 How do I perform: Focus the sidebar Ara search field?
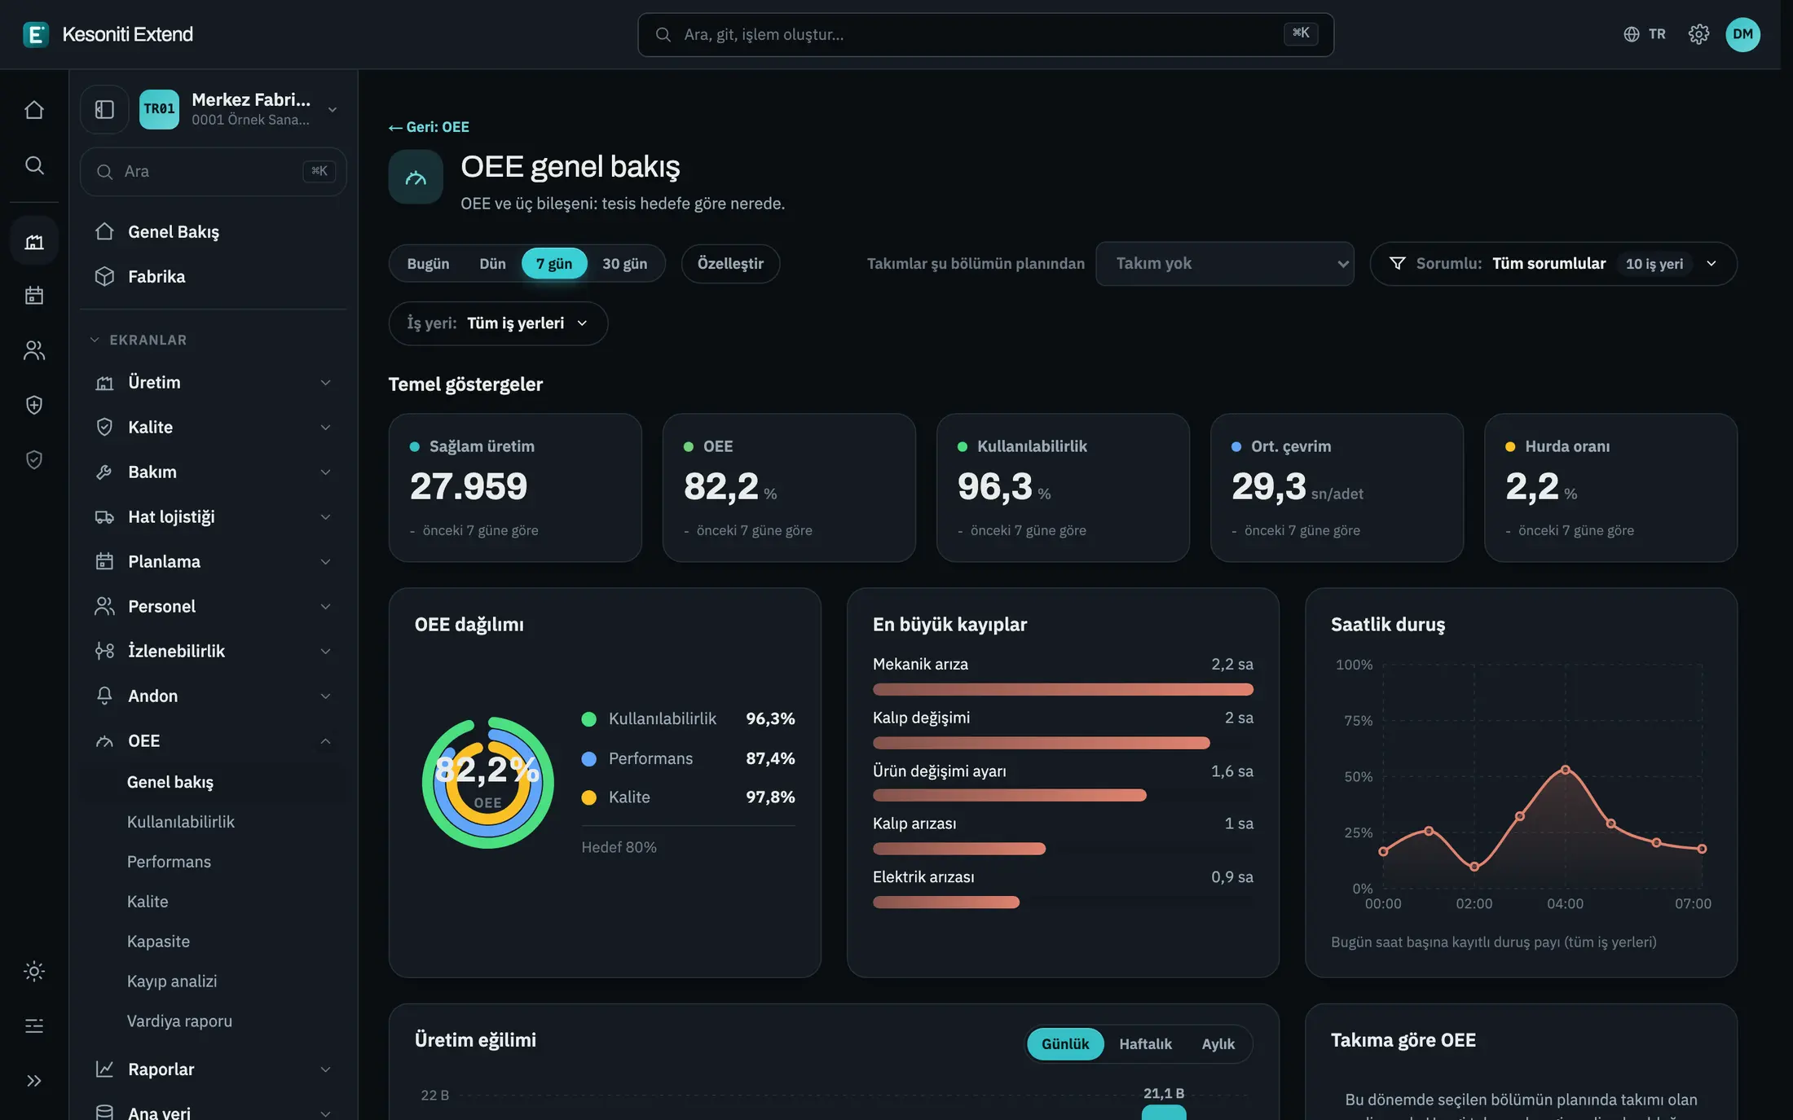click(x=214, y=172)
